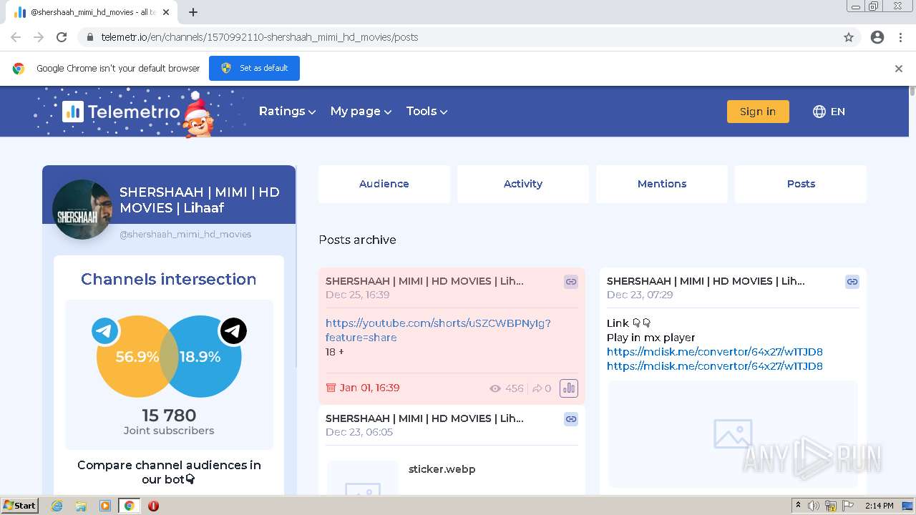
Task: Open the media player taskbar icon
Action: click(x=105, y=506)
